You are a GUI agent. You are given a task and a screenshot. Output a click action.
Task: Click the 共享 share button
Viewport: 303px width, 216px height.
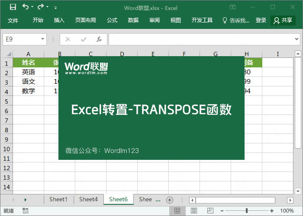tap(283, 20)
